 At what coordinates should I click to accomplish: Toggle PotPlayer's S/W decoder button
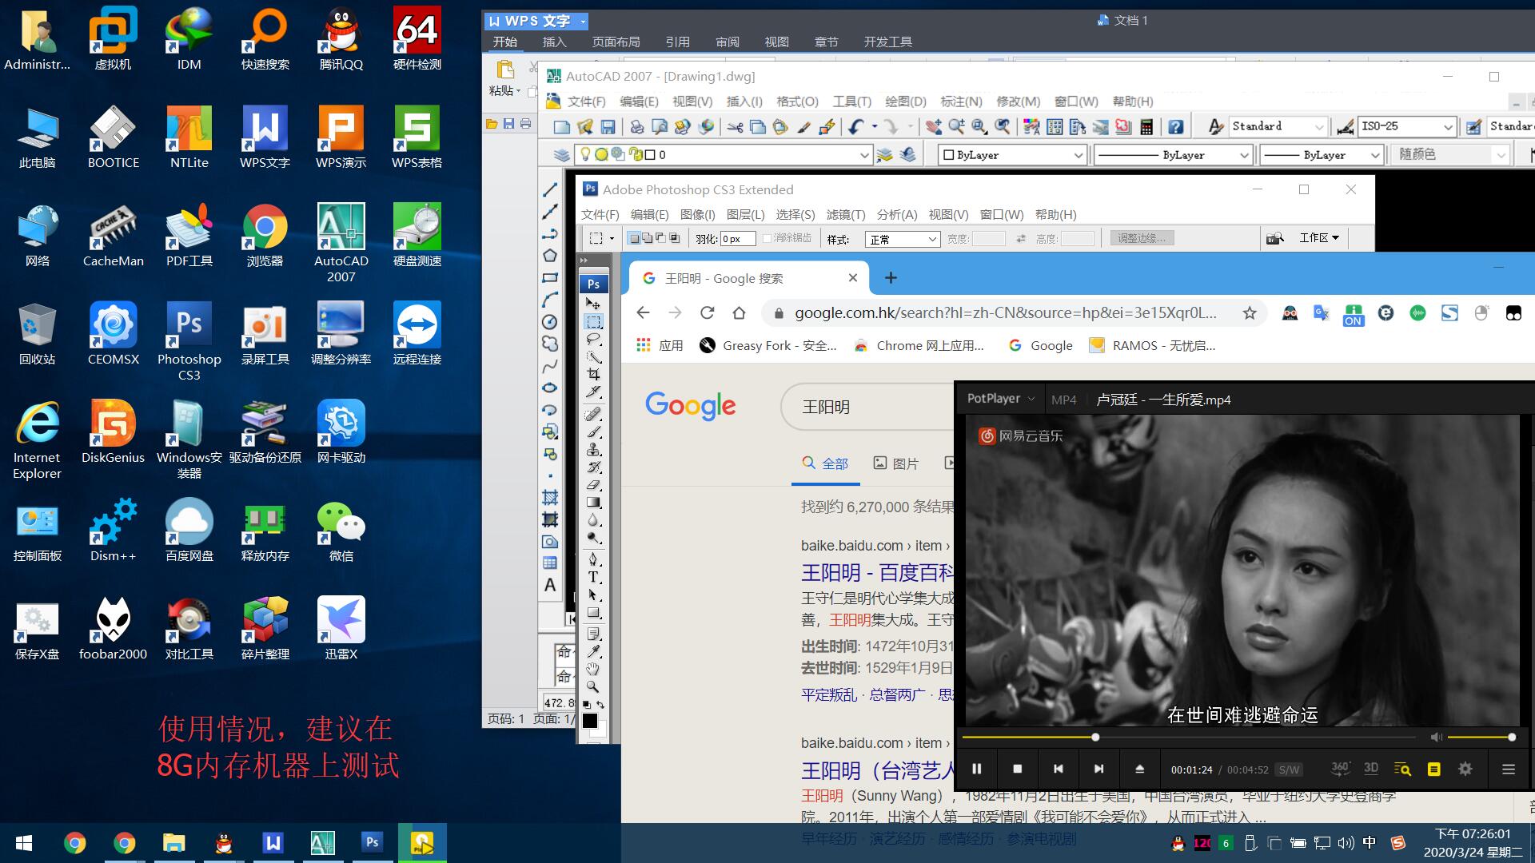pos(1289,770)
